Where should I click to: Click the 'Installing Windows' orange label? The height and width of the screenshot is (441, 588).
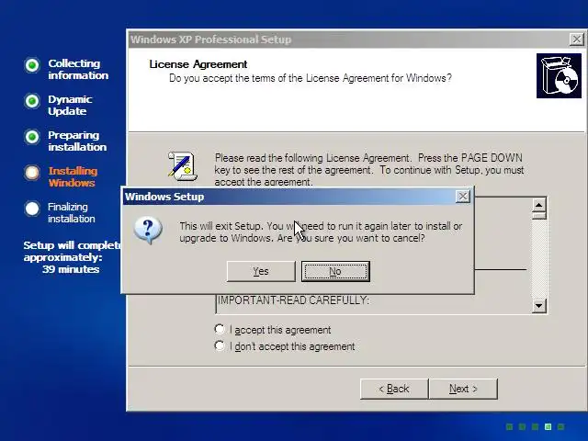[x=73, y=176]
